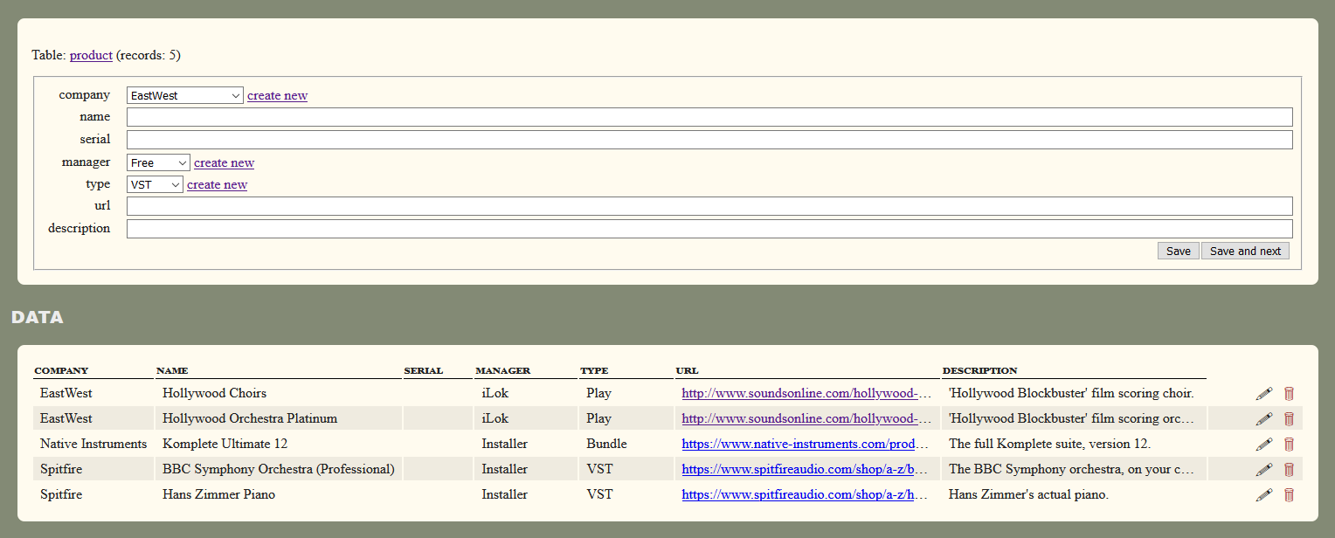This screenshot has width=1335, height=538.
Task: Click the Save and next button
Action: pos(1244,251)
